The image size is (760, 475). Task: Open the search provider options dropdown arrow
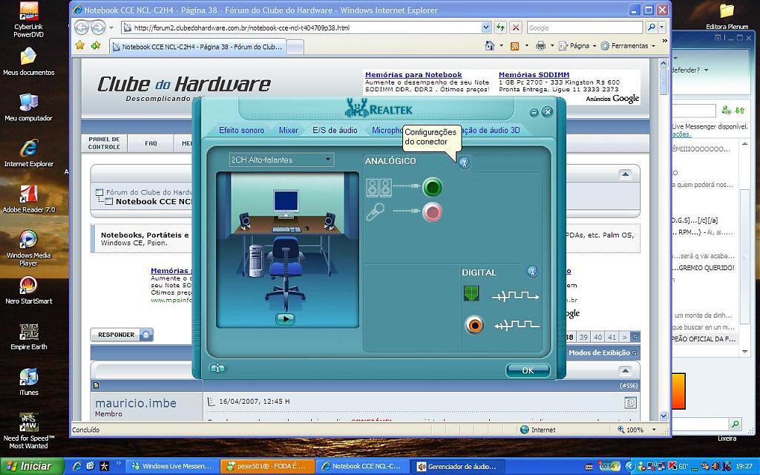pos(662,27)
